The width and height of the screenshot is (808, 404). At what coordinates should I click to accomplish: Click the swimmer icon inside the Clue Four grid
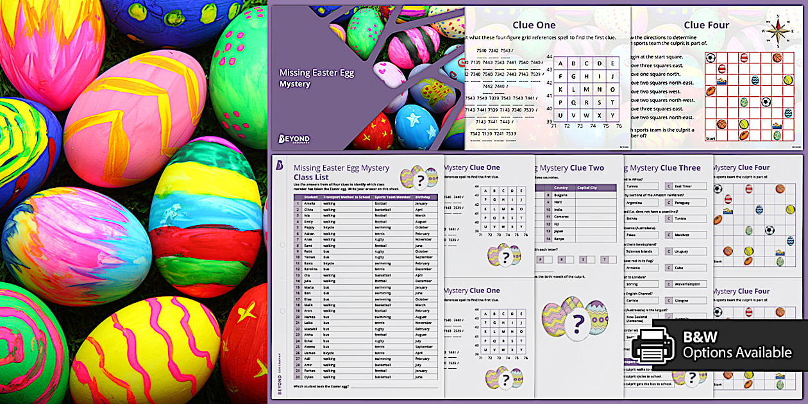[x=721, y=80]
